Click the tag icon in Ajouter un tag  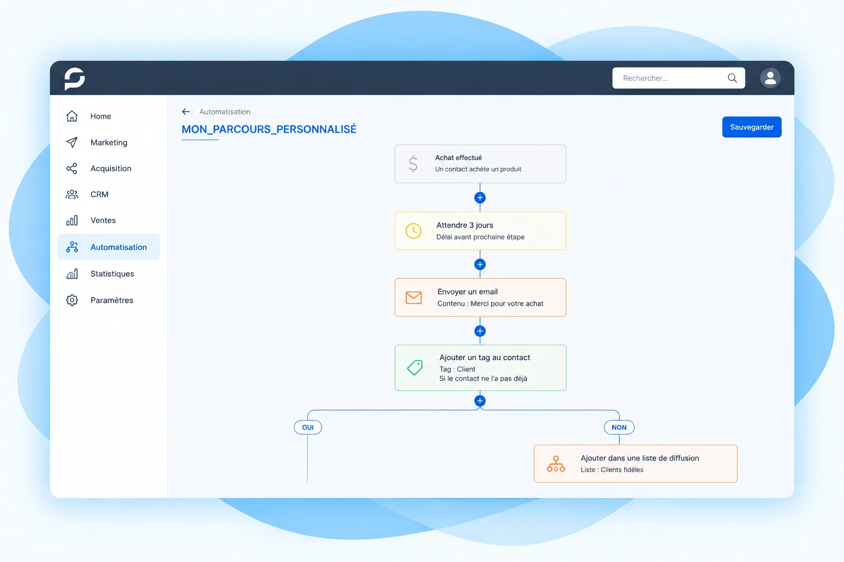click(415, 368)
